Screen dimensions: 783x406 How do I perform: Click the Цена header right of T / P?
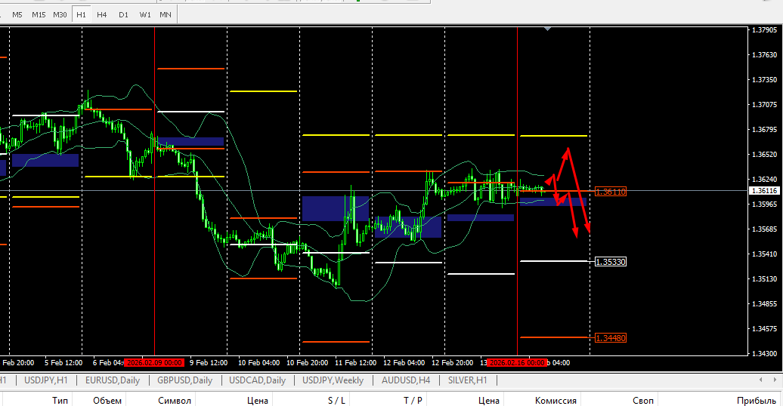point(488,401)
